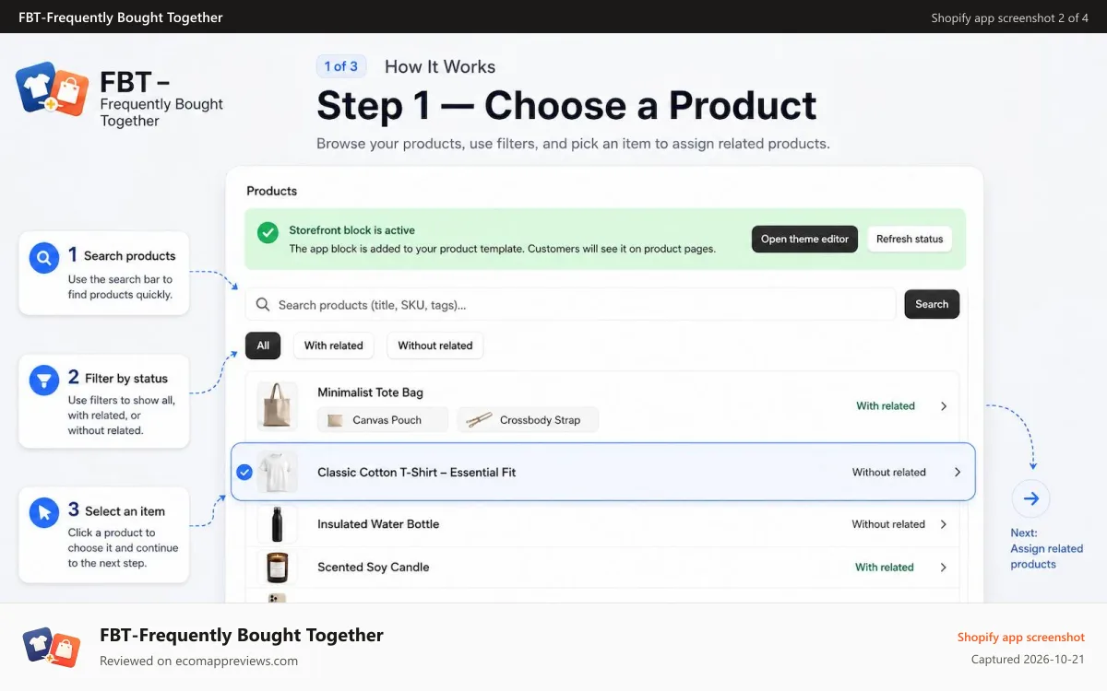This screenshot has width=1107, height=691.
Task: Click With related status on Soy Candle row
Action: point(885,568)
